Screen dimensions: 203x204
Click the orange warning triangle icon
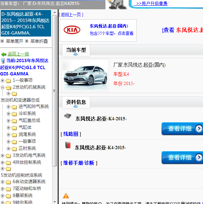coord(66,196)
